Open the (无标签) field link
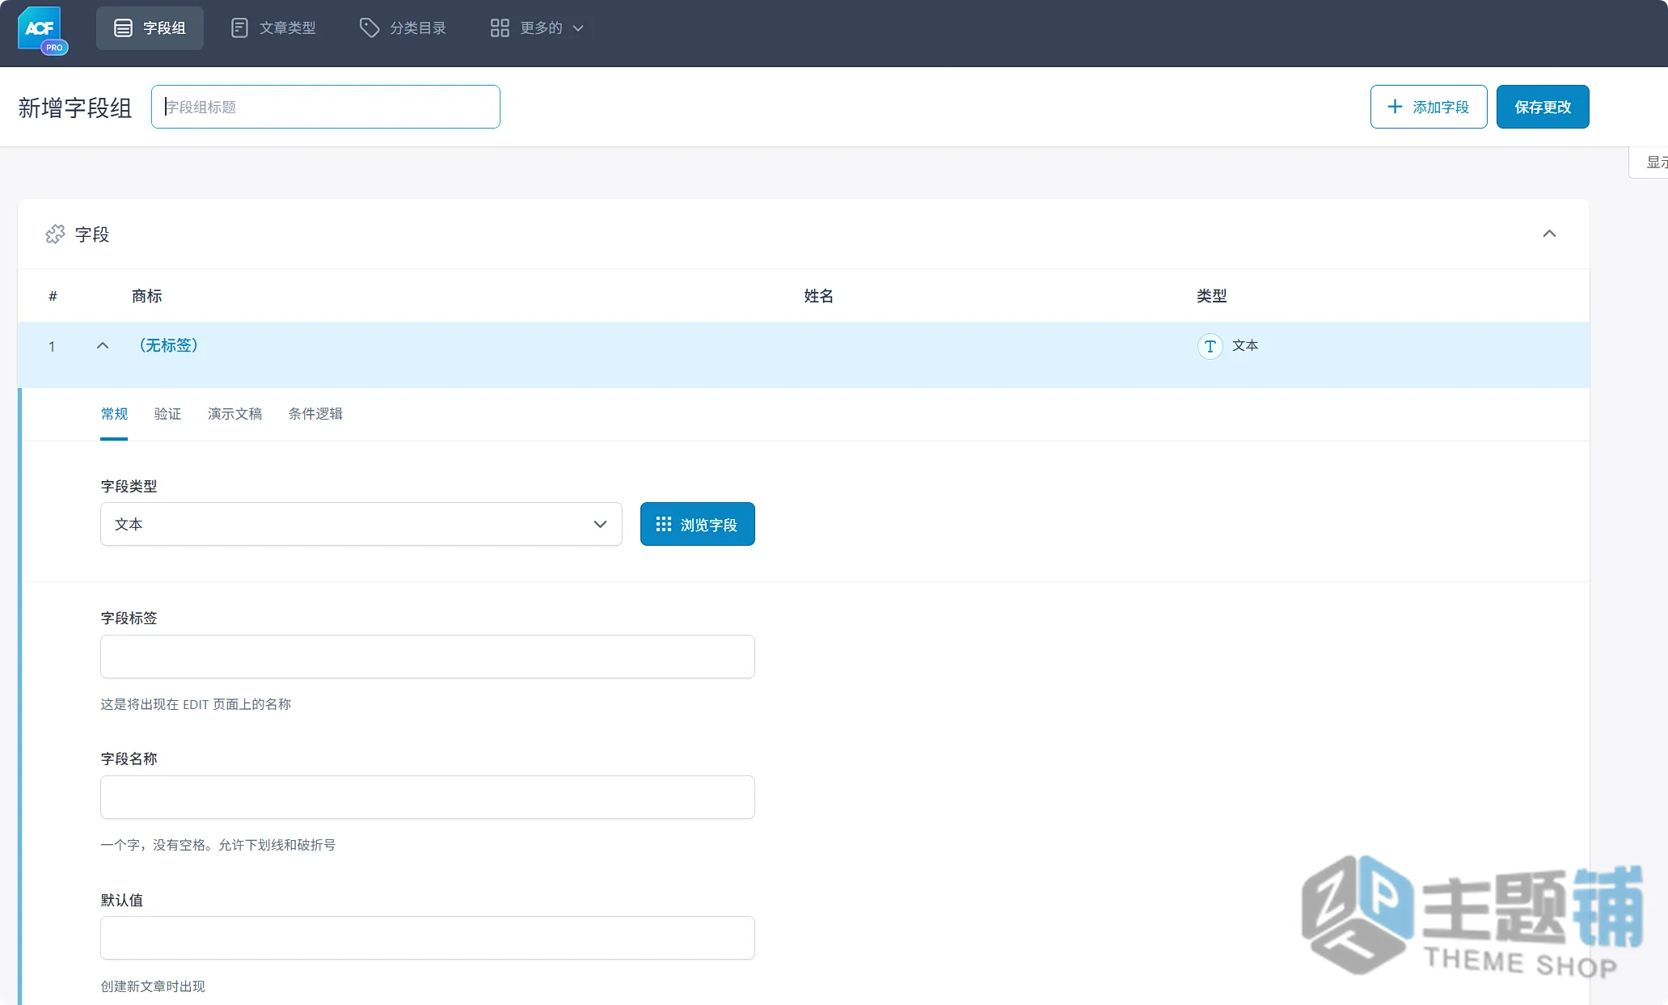The image size is (1668, 1005). pyautogui.click(x=169, y=345)
